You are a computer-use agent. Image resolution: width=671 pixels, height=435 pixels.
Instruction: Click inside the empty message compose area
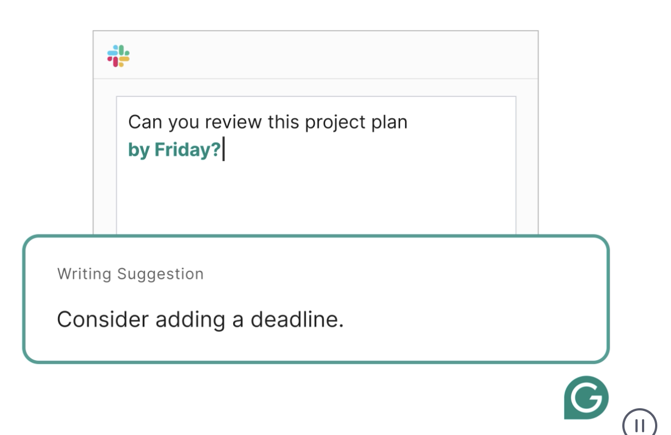click(x=316, y=197)
